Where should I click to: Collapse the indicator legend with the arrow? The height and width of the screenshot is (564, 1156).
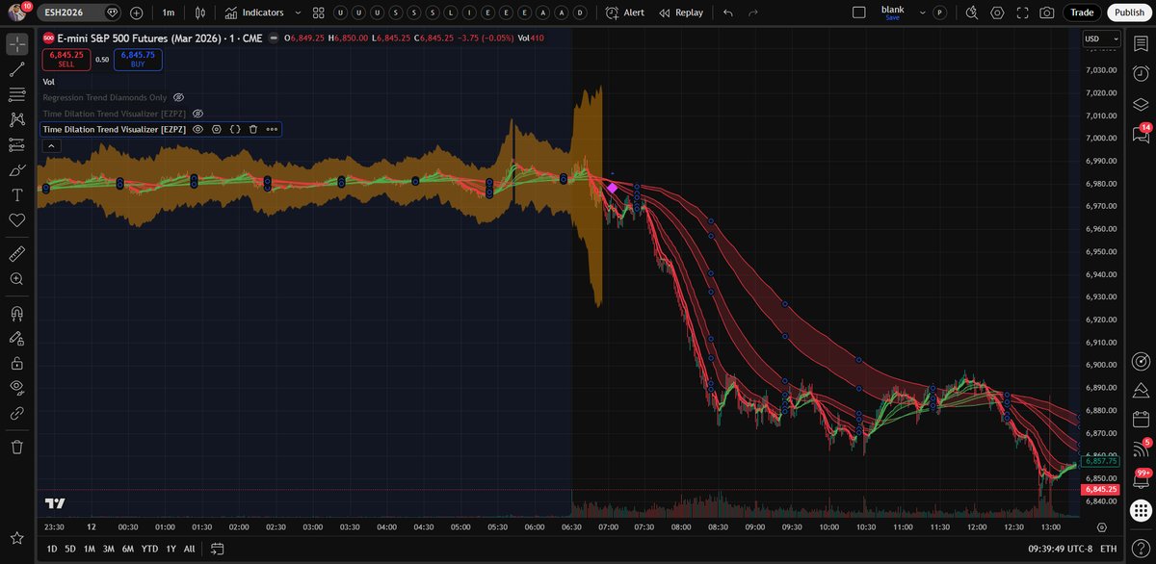tap(49, 144)
